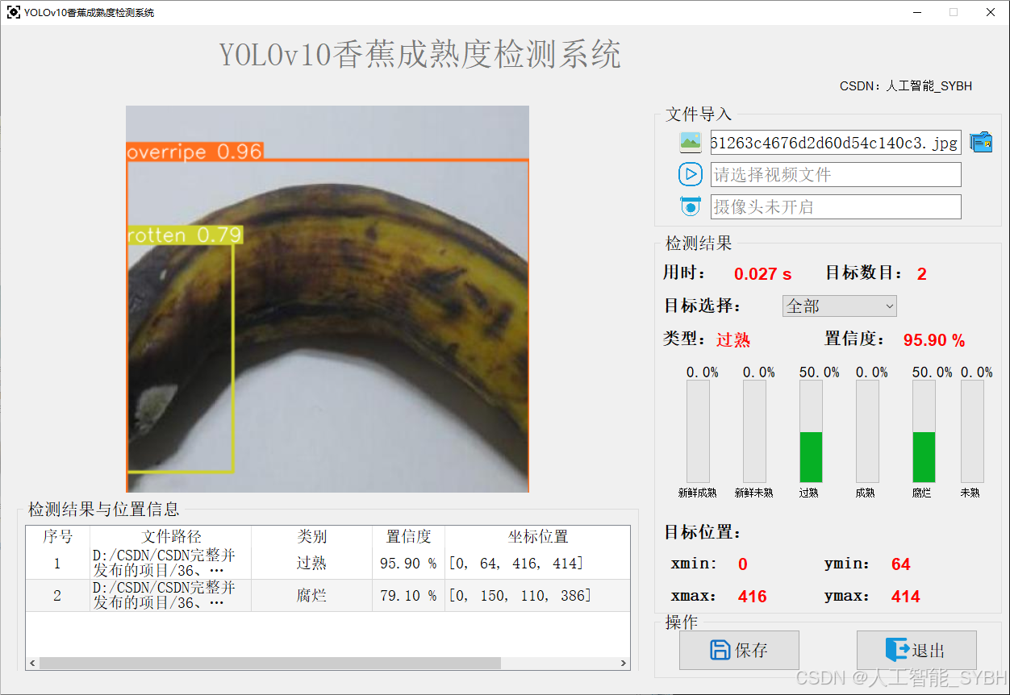Click the 类别 column header
Viewport: 1010px width, 695px height.
312,536
